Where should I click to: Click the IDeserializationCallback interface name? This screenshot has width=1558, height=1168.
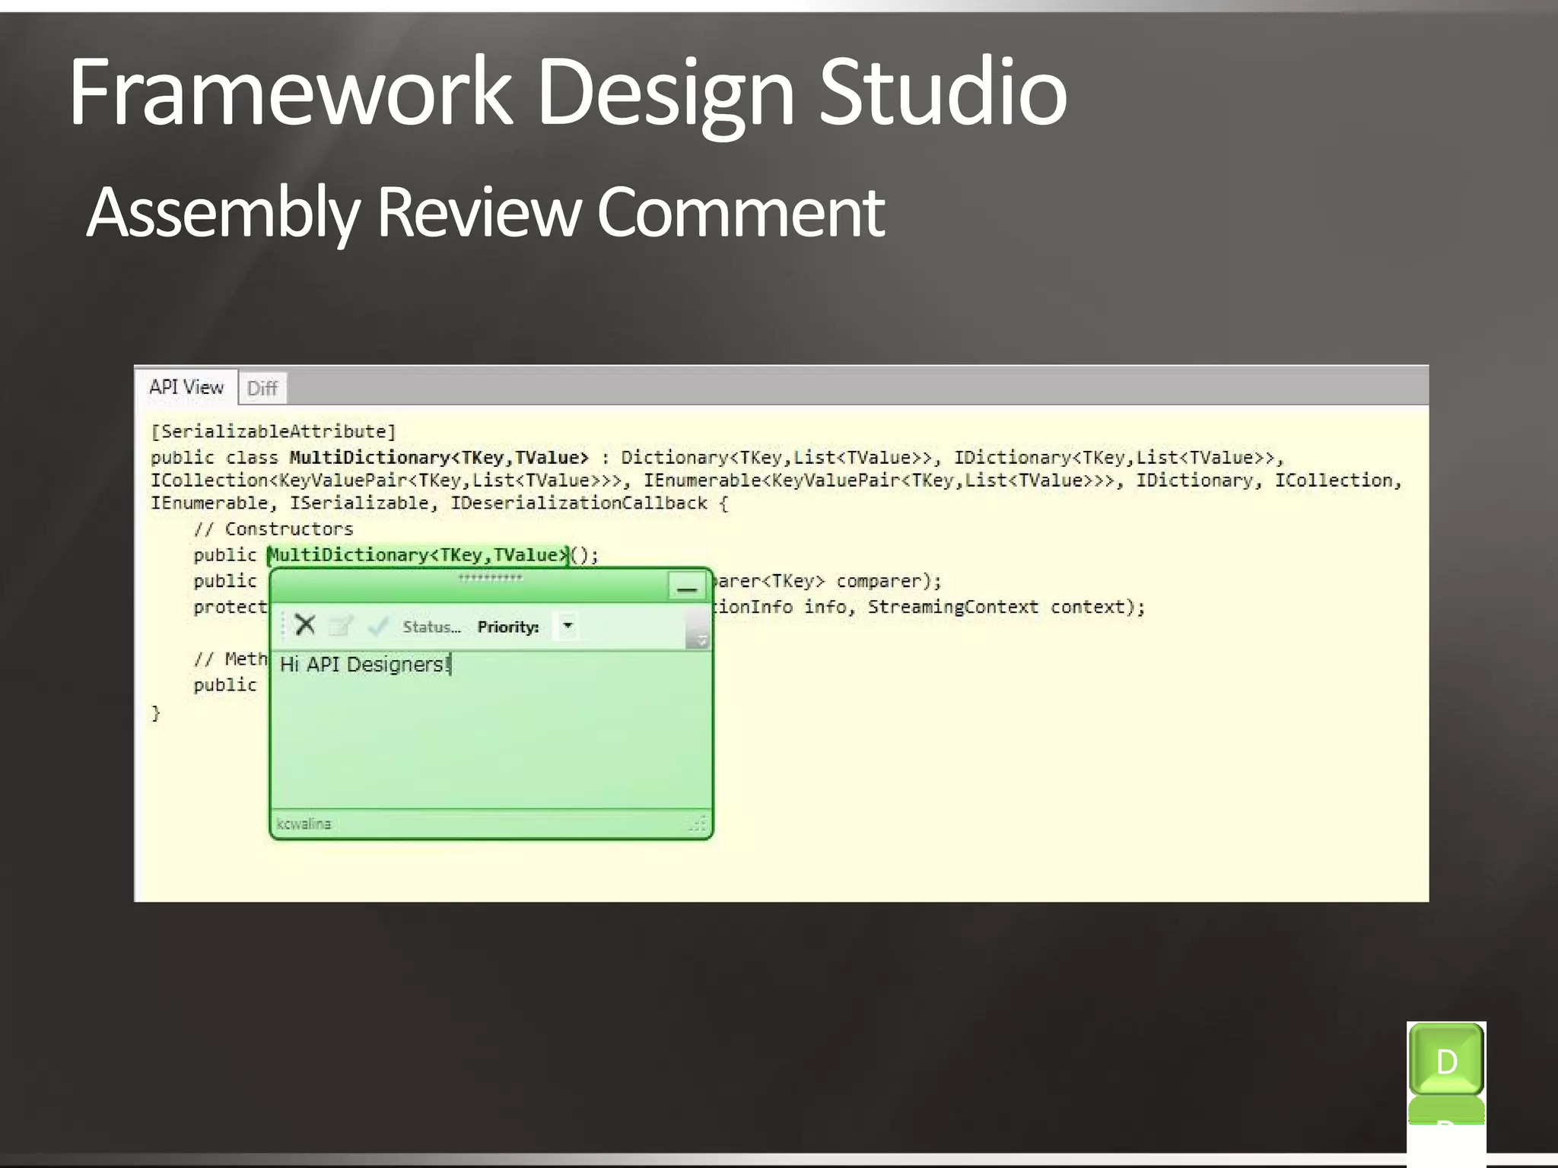tap(579, 503)
